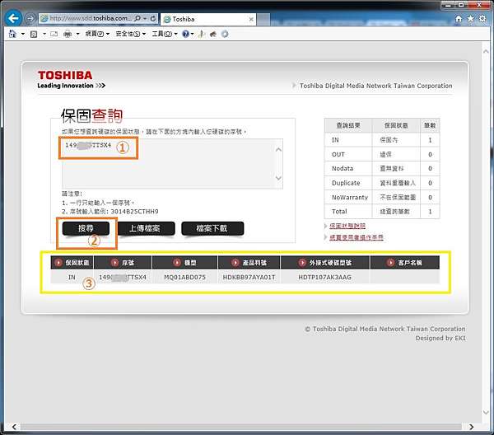Maximize the browser window
The image size is (494, 435).
462,5
